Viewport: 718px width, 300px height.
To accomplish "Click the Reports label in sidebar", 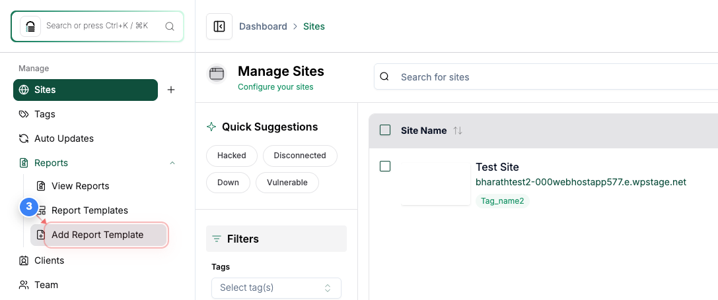I will click(52, 164).
